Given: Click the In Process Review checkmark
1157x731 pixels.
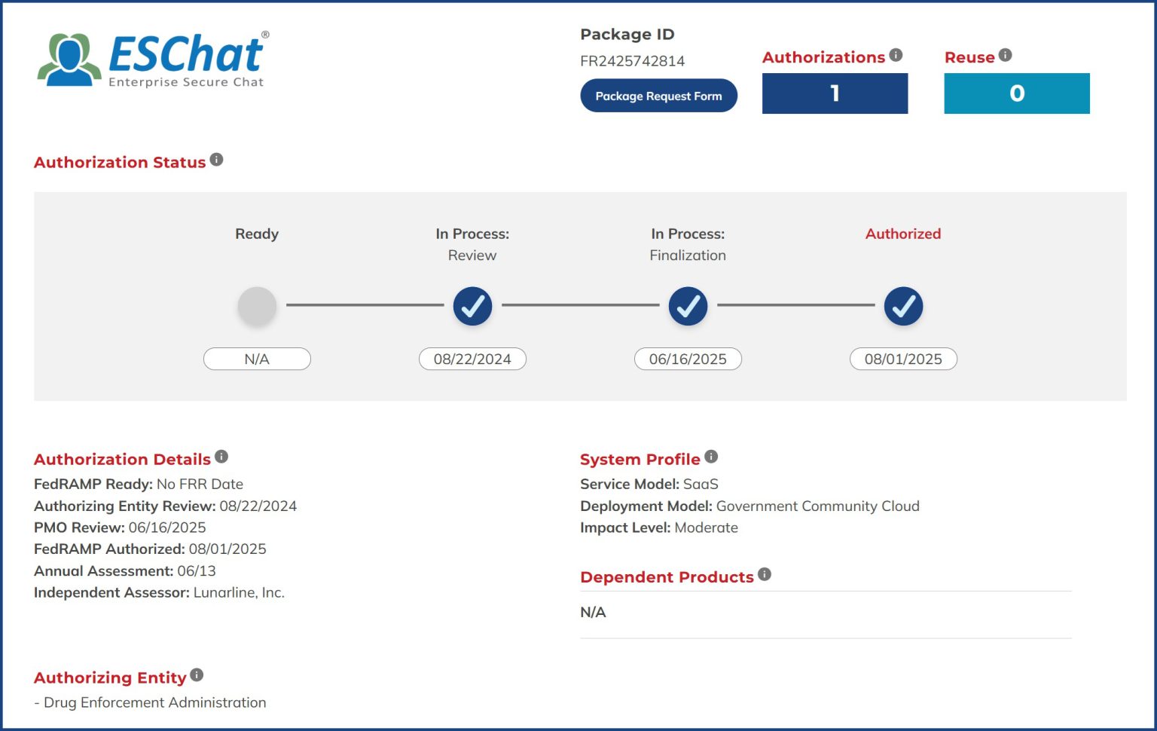Looking at the screenshot, I should pyautogui.click(x=472, y=306).
